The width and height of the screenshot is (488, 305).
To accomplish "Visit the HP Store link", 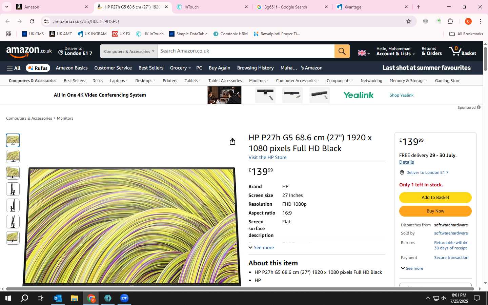I will (x=267, y=158).
